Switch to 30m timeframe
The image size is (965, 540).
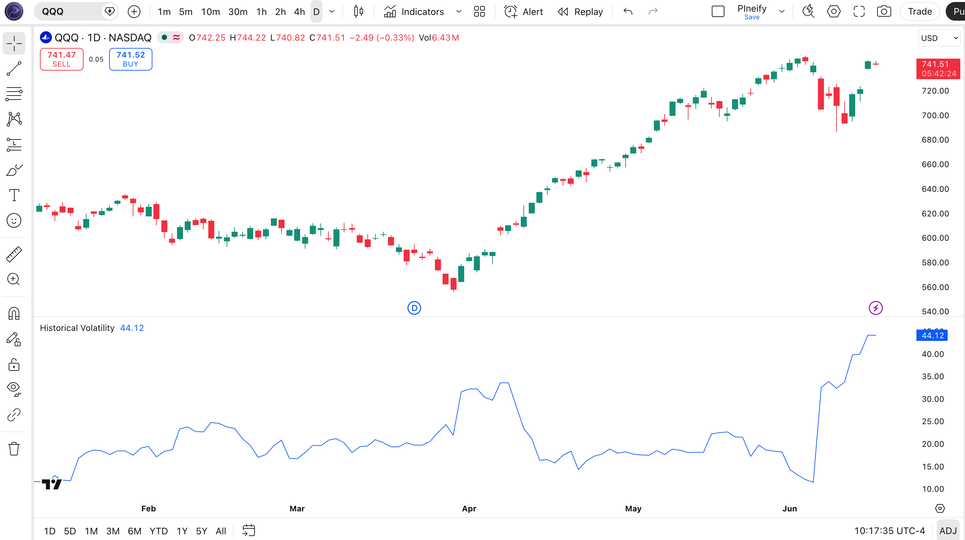[238, 12]
